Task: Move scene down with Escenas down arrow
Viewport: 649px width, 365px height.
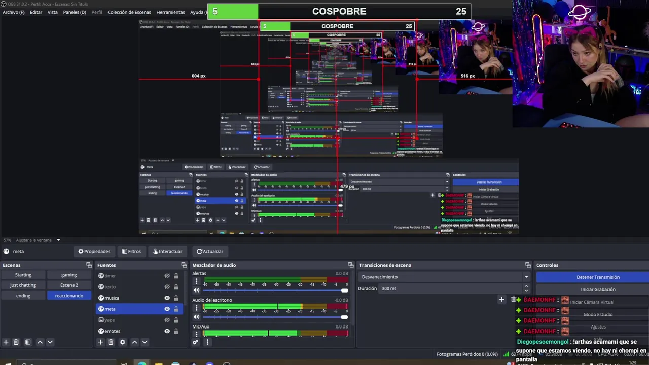Action: (50, 342)
